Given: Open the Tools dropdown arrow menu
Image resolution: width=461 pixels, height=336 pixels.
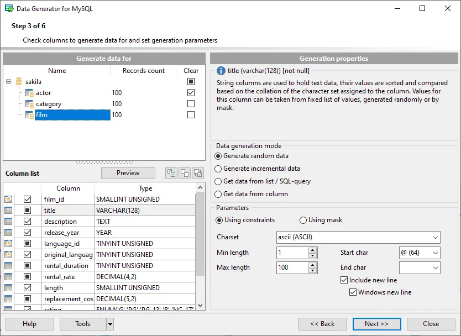Looking at the screenshot, I should click(110, 324).
